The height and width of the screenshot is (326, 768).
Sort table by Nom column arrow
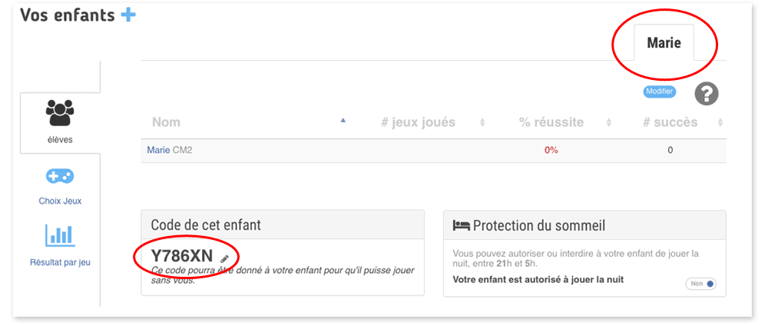point(343,120)
